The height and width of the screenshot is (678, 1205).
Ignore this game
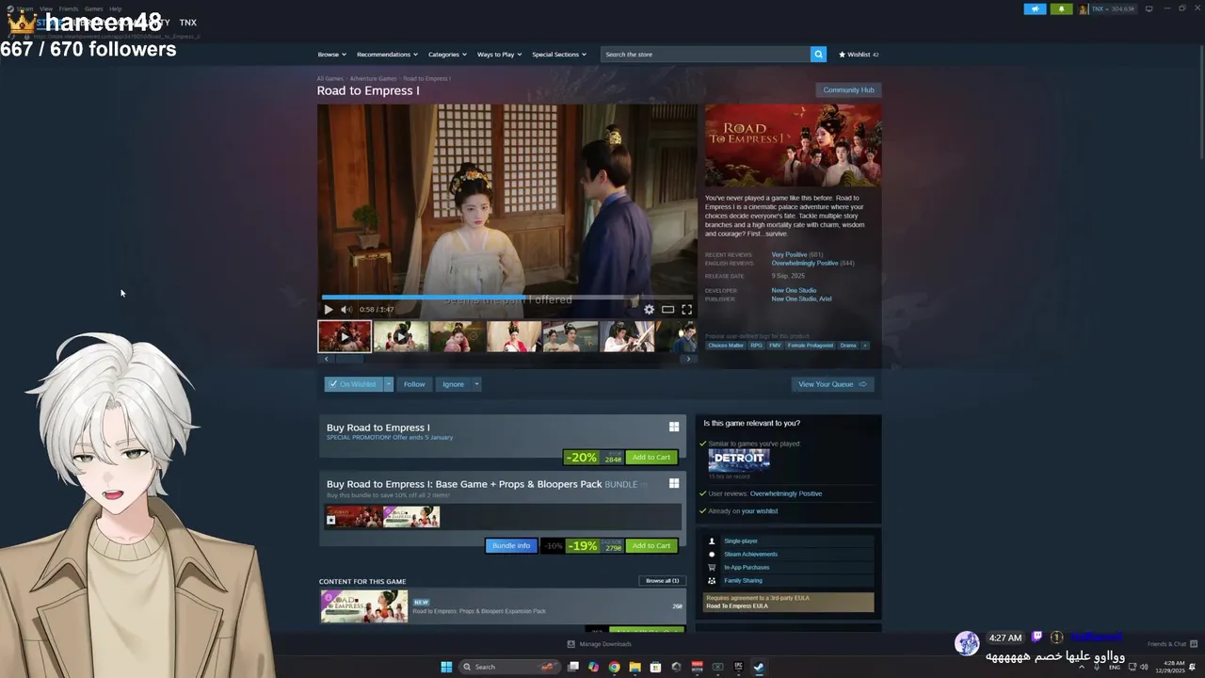click(454, 384)
